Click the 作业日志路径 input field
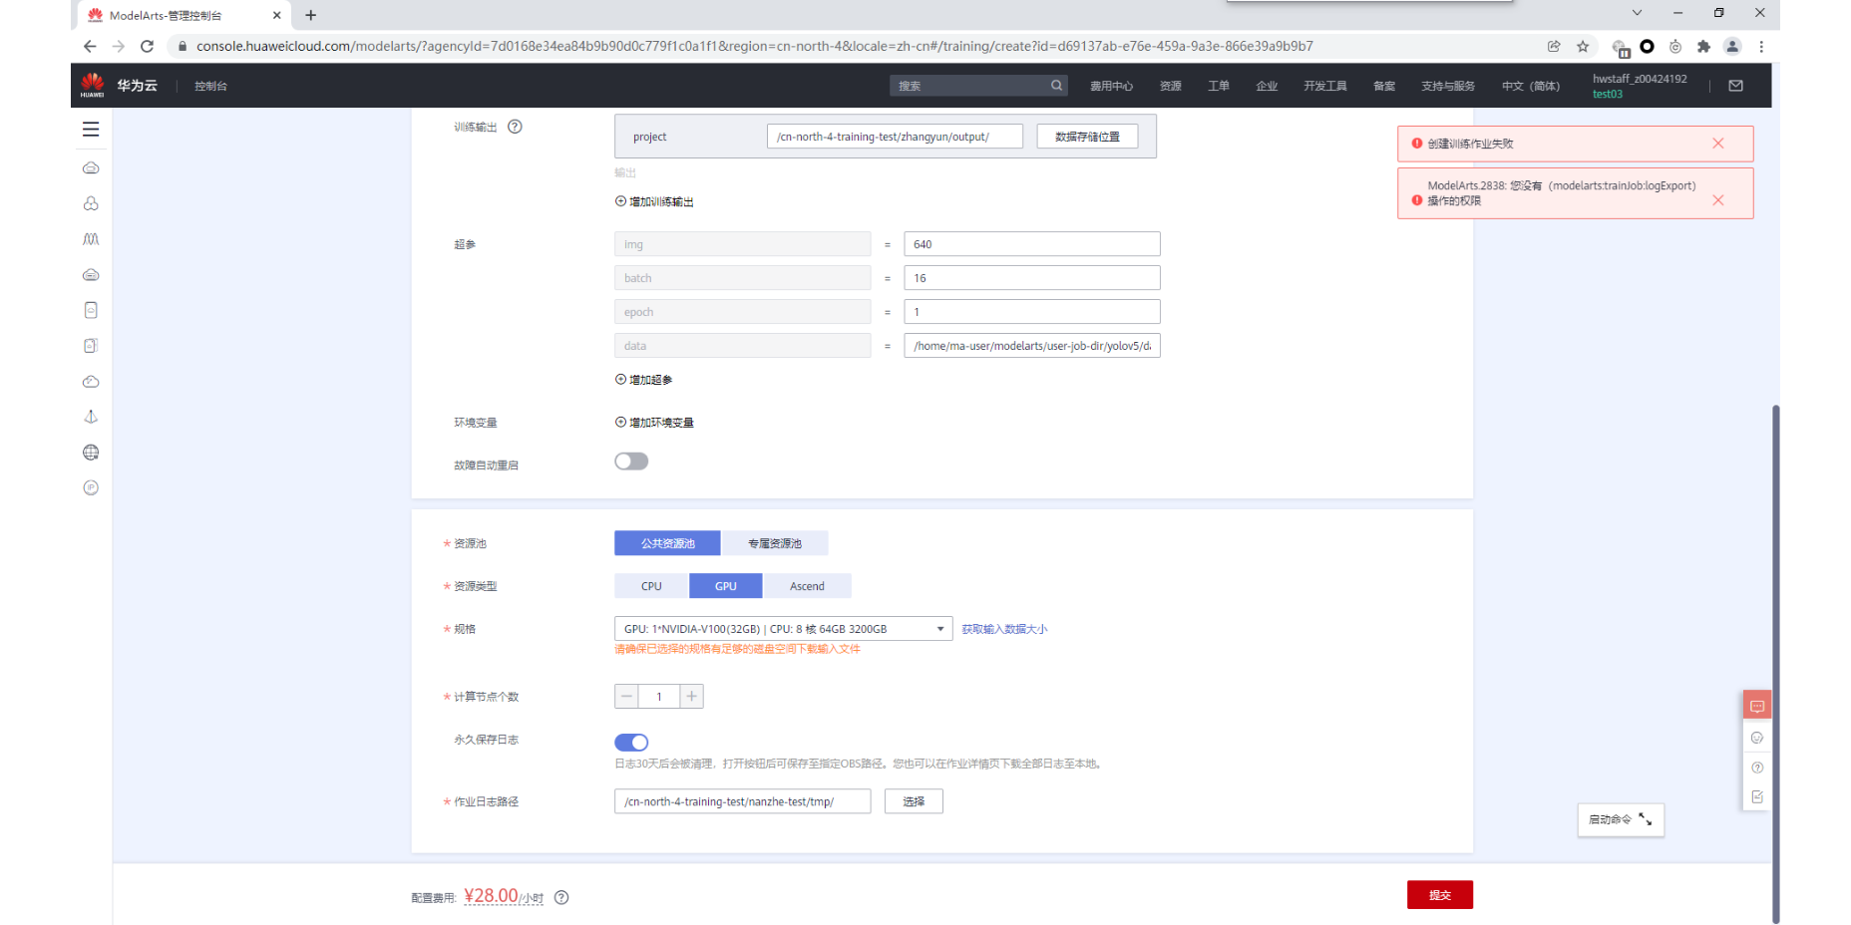1851x925 pixels. coord(742,801)
